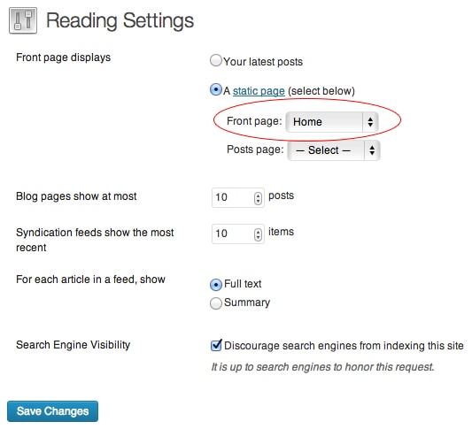This screenshot has height=429, width=472.
Task: Choose the Full text feed option
Action: pos(216,285)
